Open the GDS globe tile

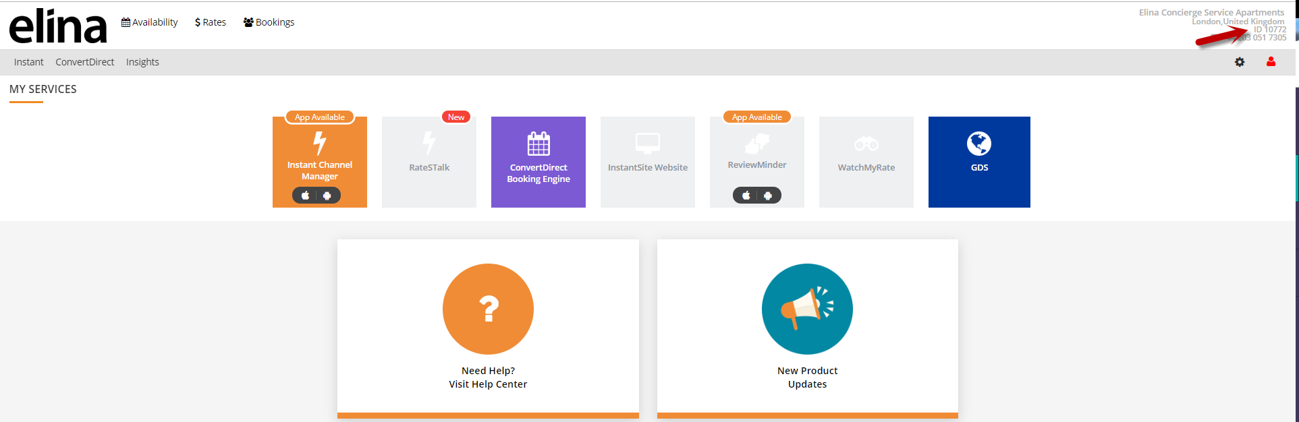tap(979, 162)
